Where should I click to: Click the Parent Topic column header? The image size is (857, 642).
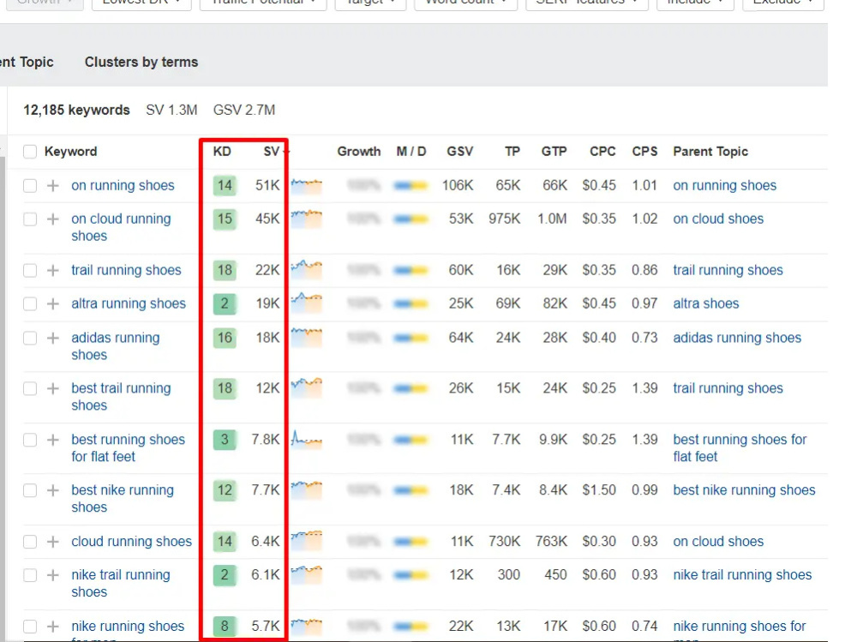(710, 152)
